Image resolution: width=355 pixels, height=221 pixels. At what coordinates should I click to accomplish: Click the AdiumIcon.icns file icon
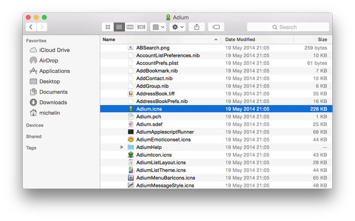coord(131,155)
